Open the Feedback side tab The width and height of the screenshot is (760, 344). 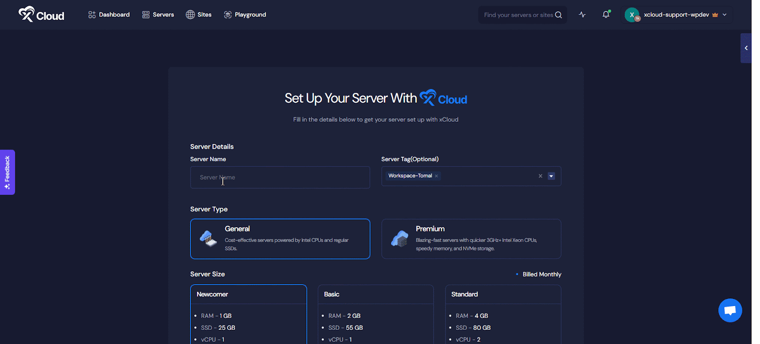7,172
